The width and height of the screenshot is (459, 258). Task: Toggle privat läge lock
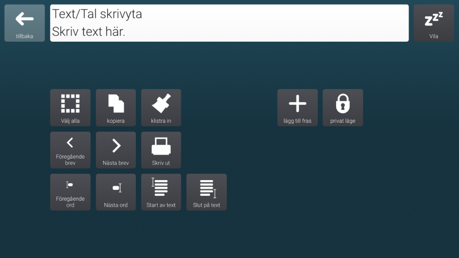pos(343,107)
